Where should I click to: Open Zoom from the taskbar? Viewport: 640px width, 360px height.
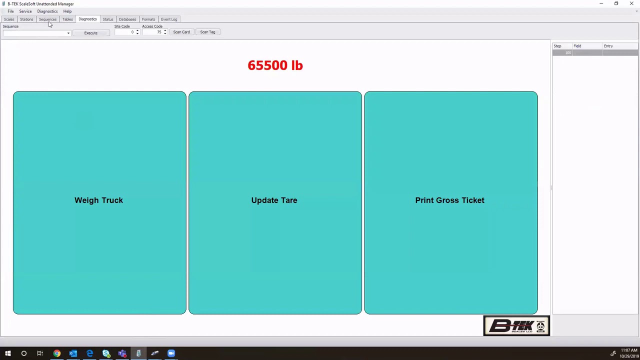171,353
